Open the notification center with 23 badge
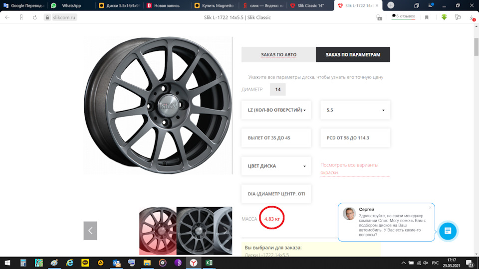 click(x=470, y=263)
